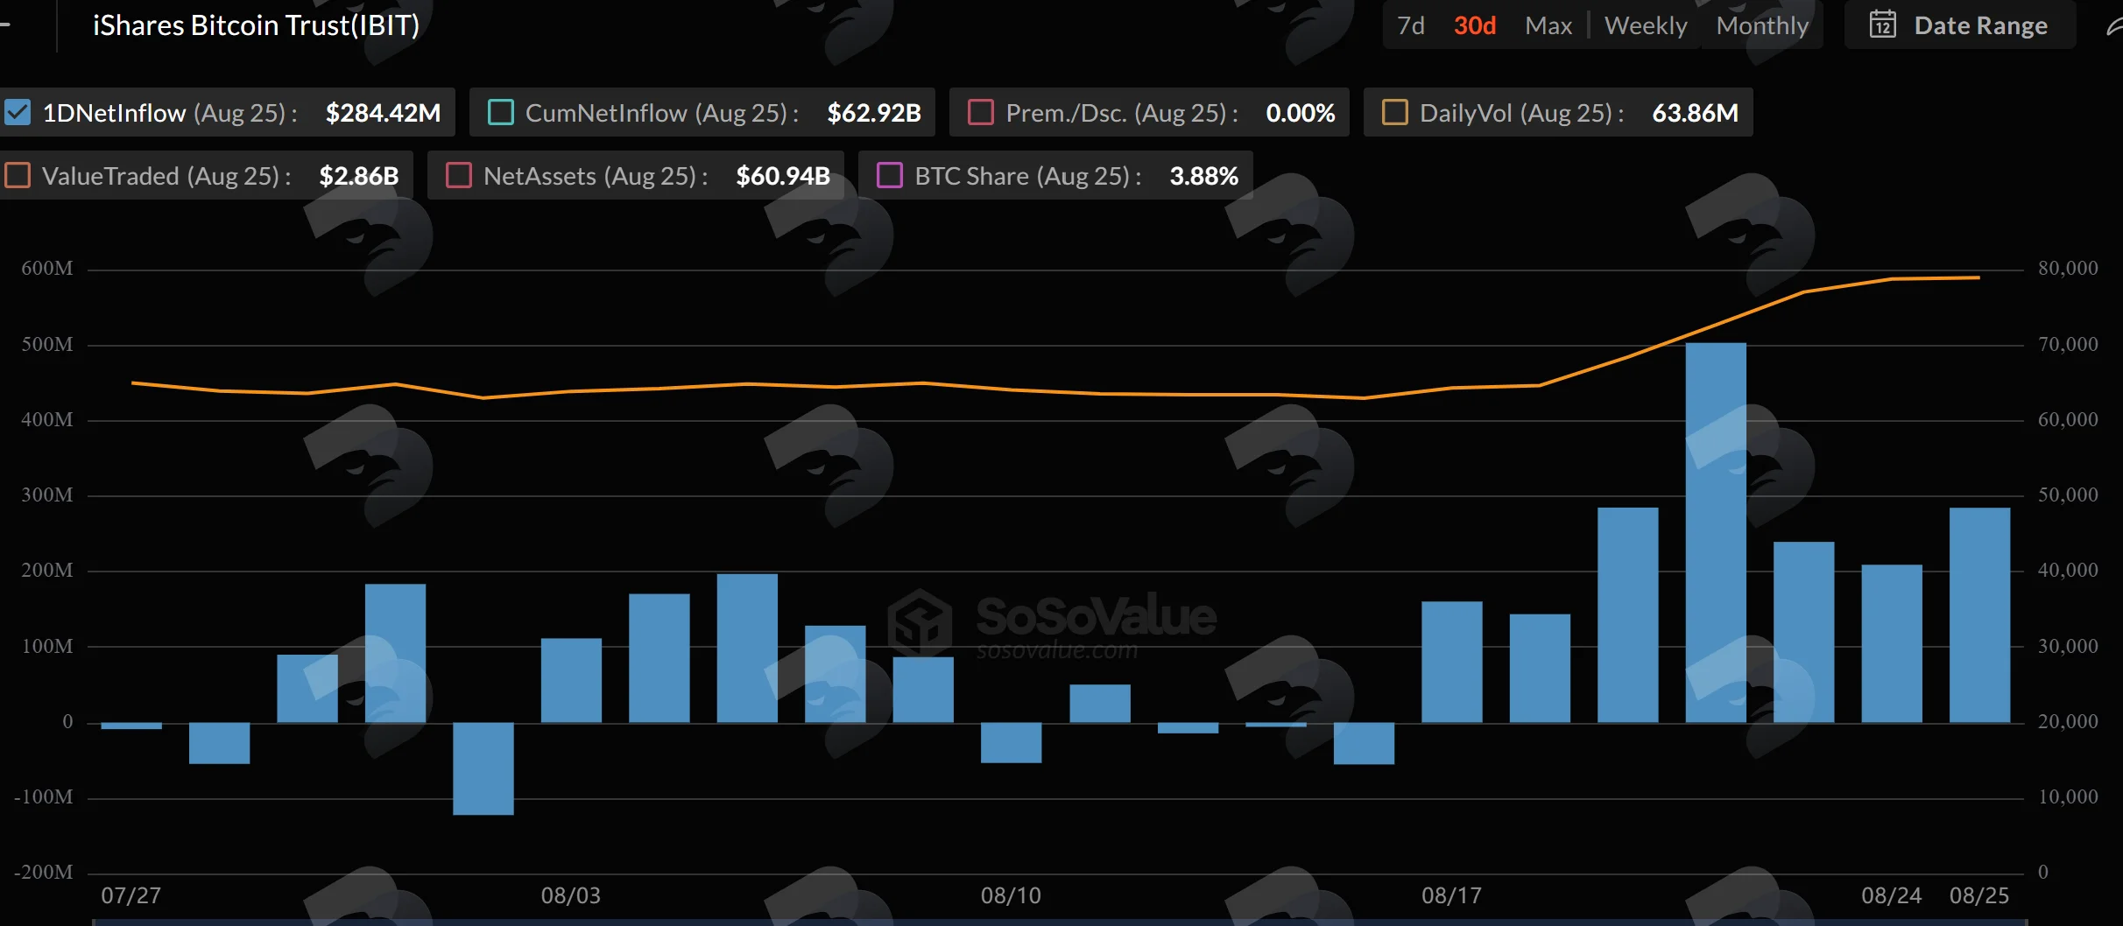Open the Date Range picker

coord(1959,25)
